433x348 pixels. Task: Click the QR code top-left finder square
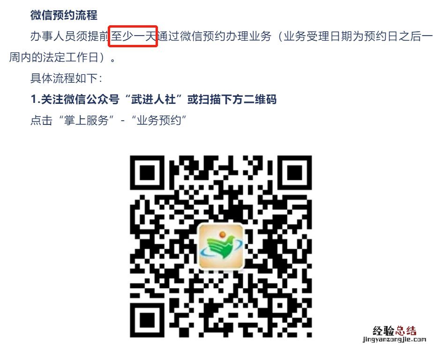point(147,173)
